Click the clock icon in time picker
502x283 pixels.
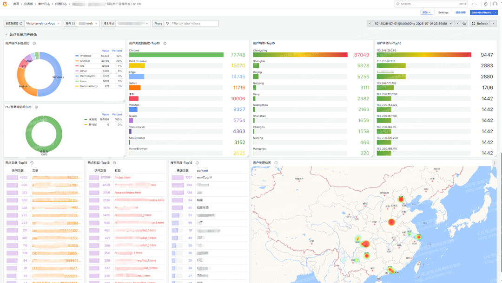click(x=377, y=23)
